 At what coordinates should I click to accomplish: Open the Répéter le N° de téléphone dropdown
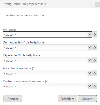(90, 60)
